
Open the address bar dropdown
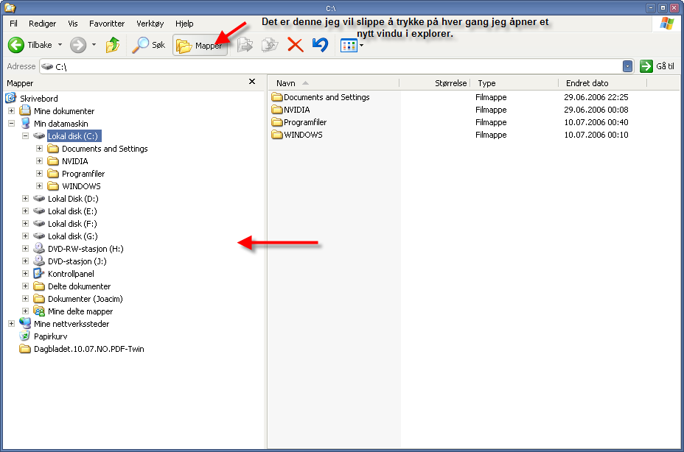click(x=627, y=66)
